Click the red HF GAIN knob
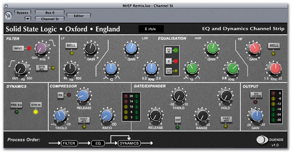Screen dimensions: 293x153 (255, 48)
